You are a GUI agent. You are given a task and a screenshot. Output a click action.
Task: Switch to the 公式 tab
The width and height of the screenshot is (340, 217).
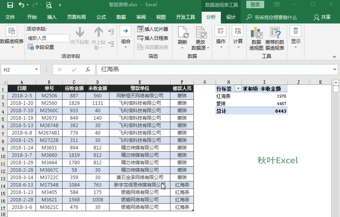[x=101, y=17]
